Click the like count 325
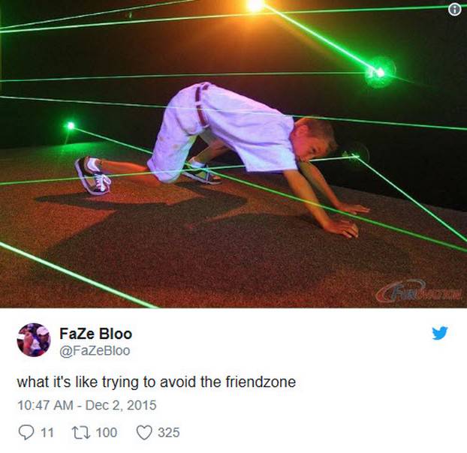The image size is (467, 453). [169, 433]
